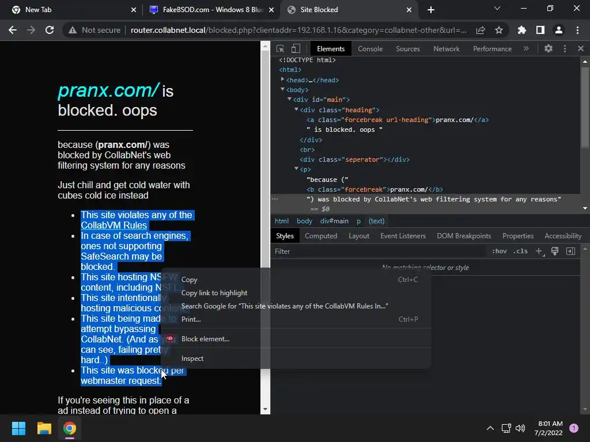Switch to the Console tab
Viewport: 590px width, 442px height.
[x=370, y=49]
